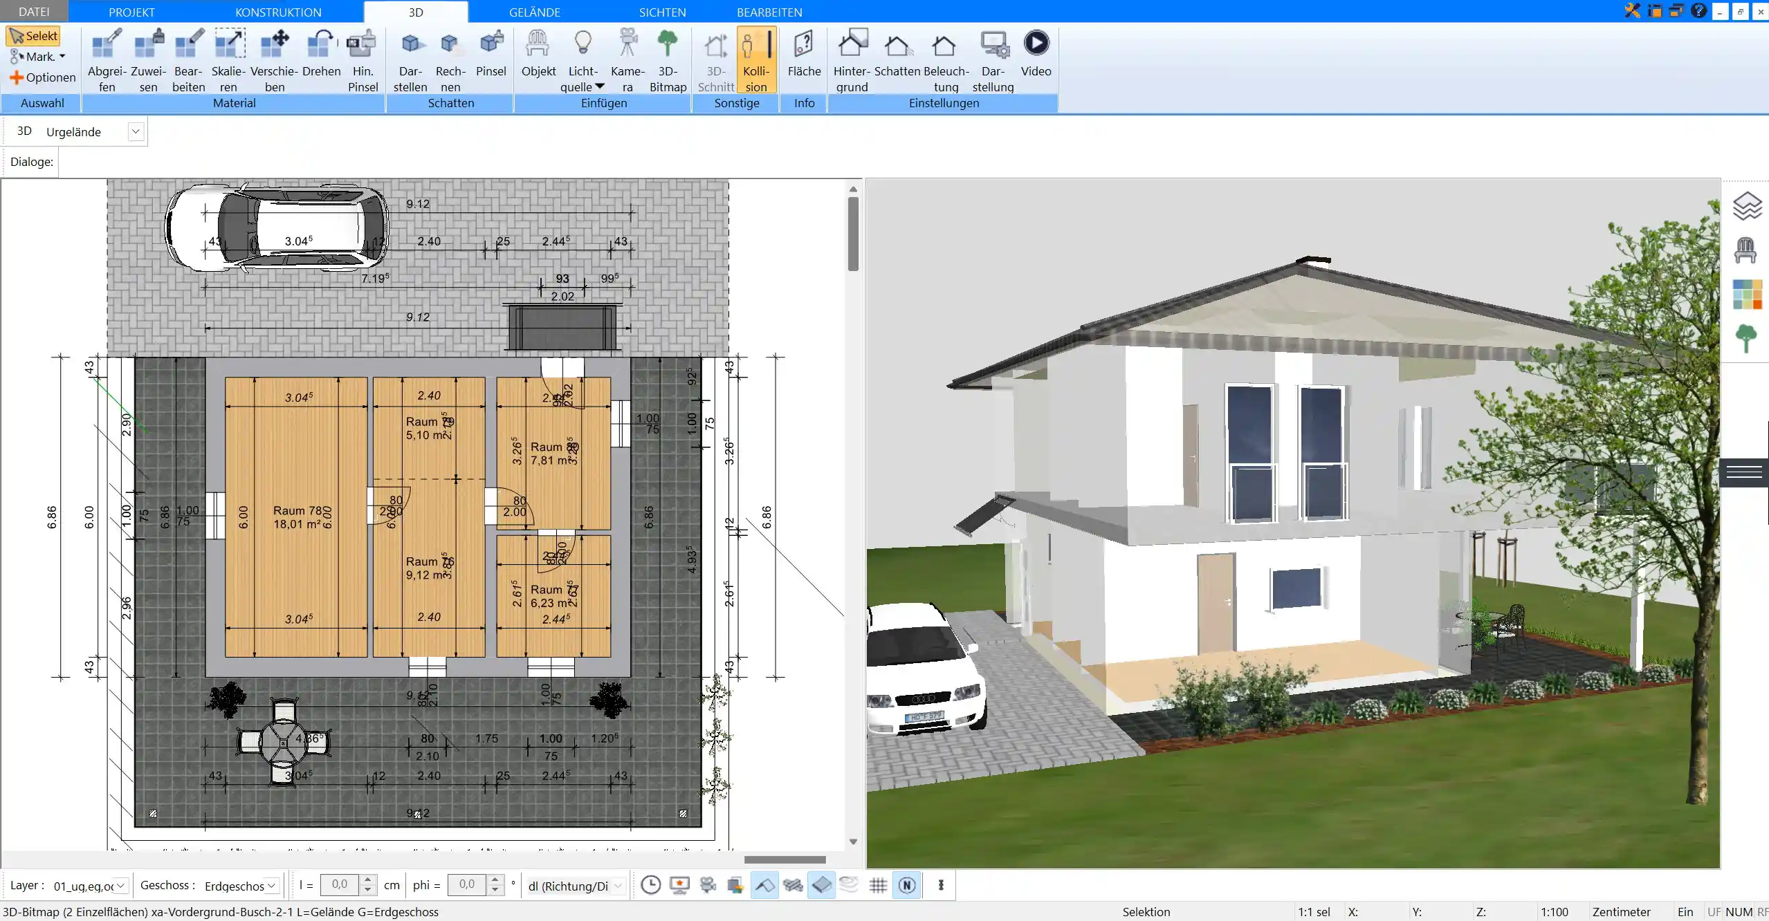Open the Bearbeiten material edit tool
This screenshot has width=1769, height=921.
coord(189,60)
